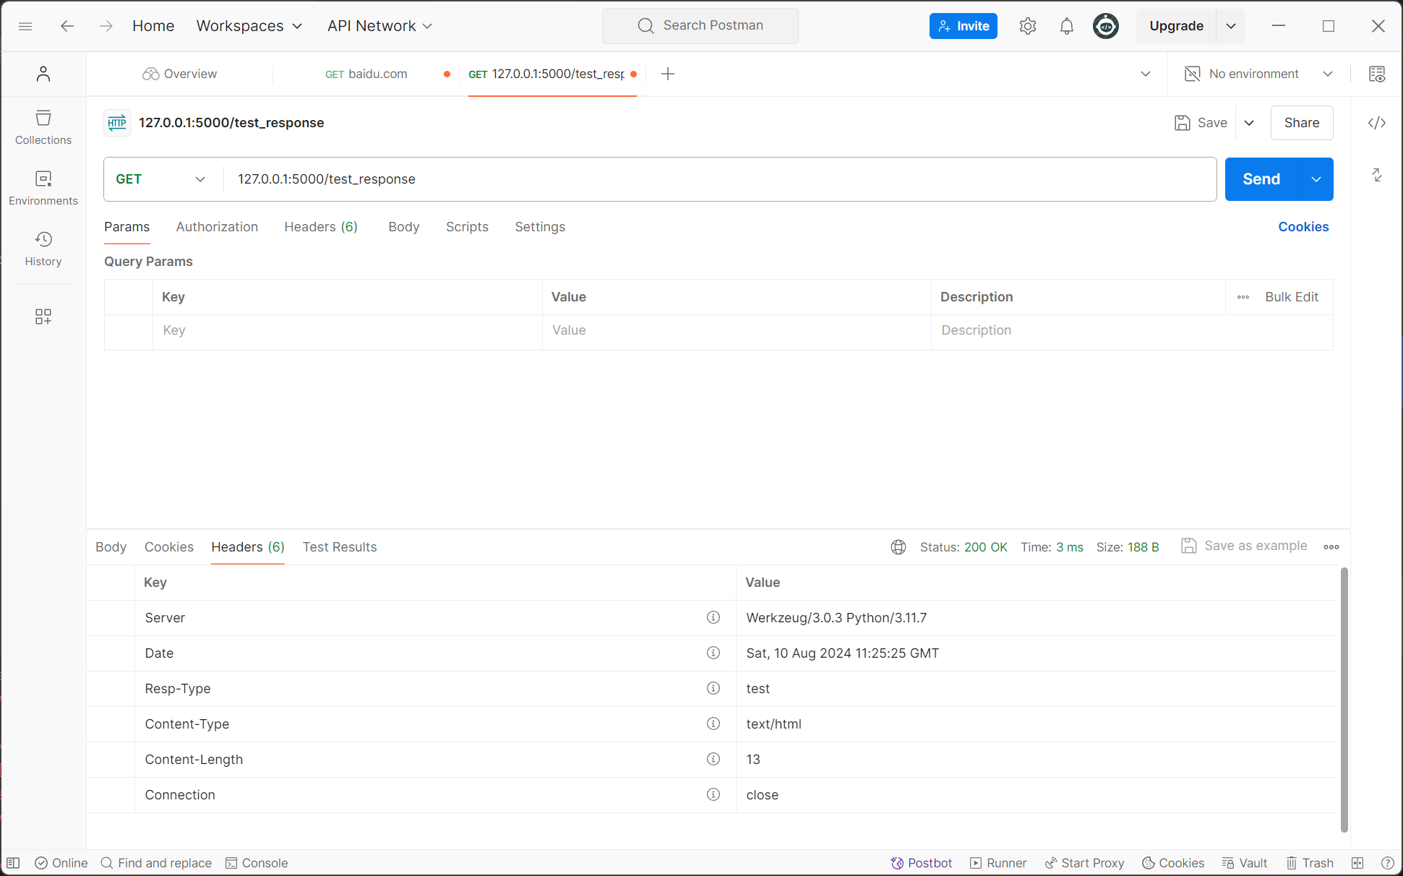The height and width of the screenshot is (876, 1403).
Task: Click the query param Key field
Action: (348, 330)
